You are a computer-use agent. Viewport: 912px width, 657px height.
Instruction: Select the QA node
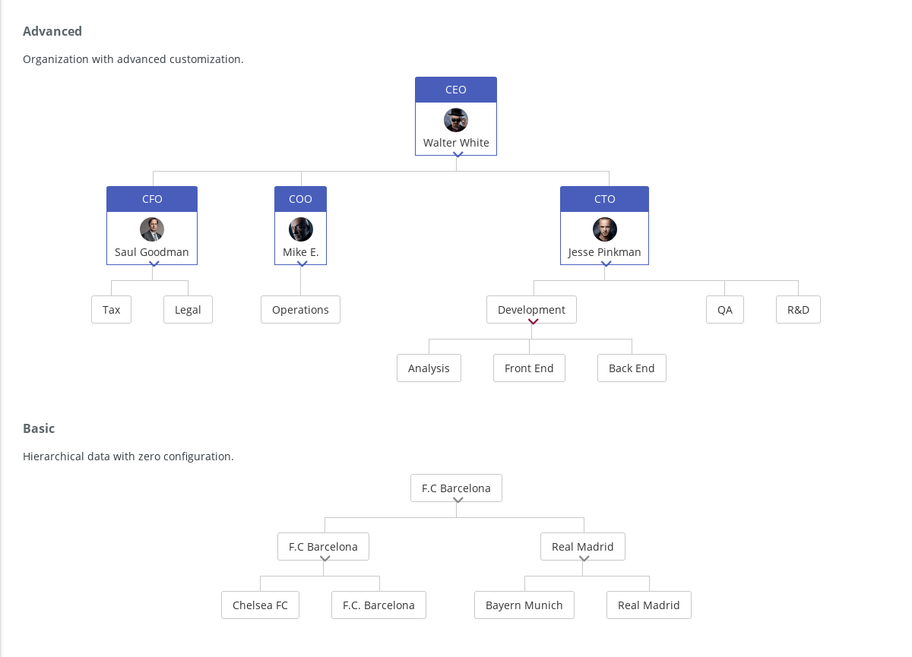click(x=724, y=309)
